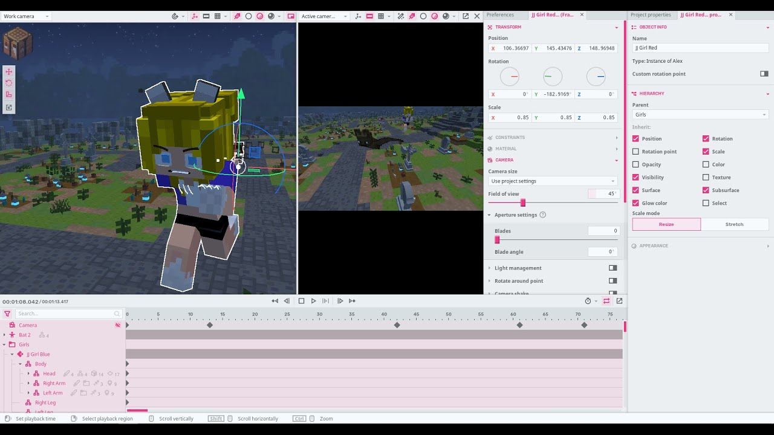Jump to the last keyframe with the fast-forward icon
774x435 pixels.
pyautogui.click(x=352, y=301)
